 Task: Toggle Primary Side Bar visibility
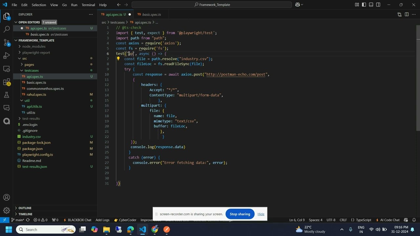(x=364, y=5)
